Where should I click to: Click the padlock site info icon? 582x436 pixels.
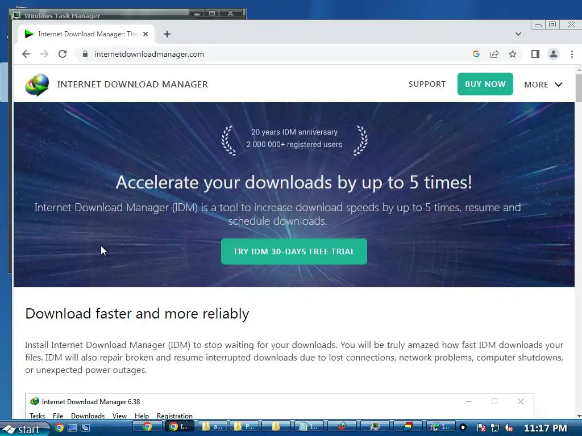[x=85, y=54]
